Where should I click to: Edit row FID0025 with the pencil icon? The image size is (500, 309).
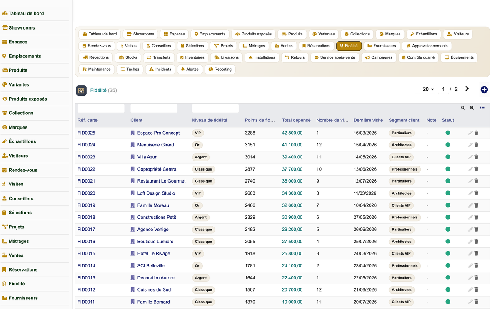470,133
